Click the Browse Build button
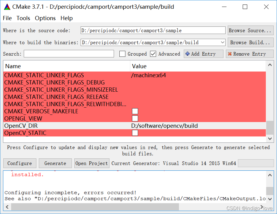The height and width of the screenshot is (214, 277). pyautogui.click(x=251, y=42)
